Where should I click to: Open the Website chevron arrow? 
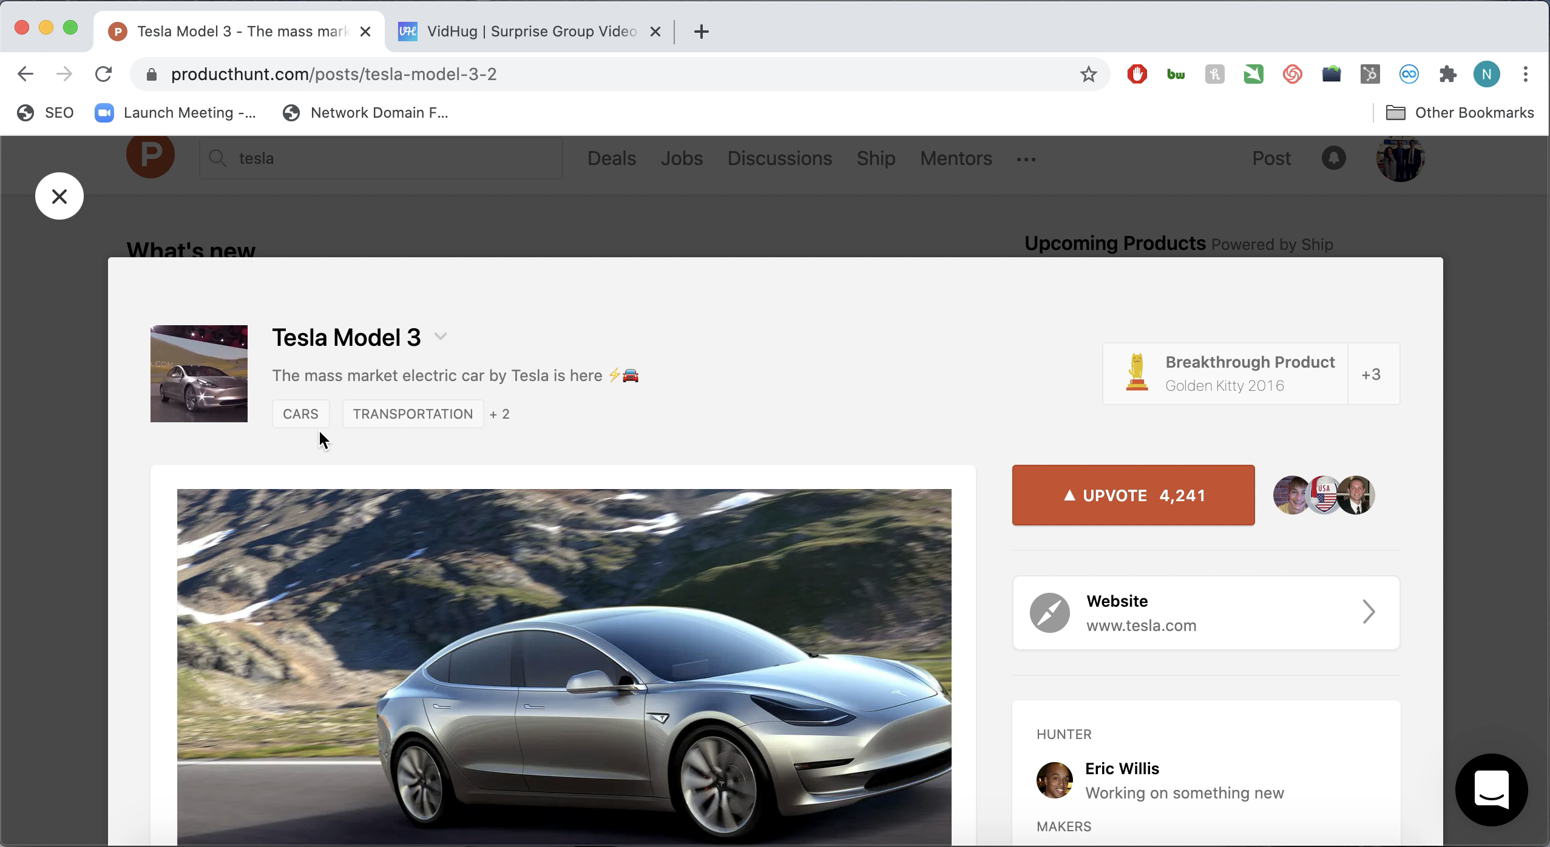pos(1369,612)
